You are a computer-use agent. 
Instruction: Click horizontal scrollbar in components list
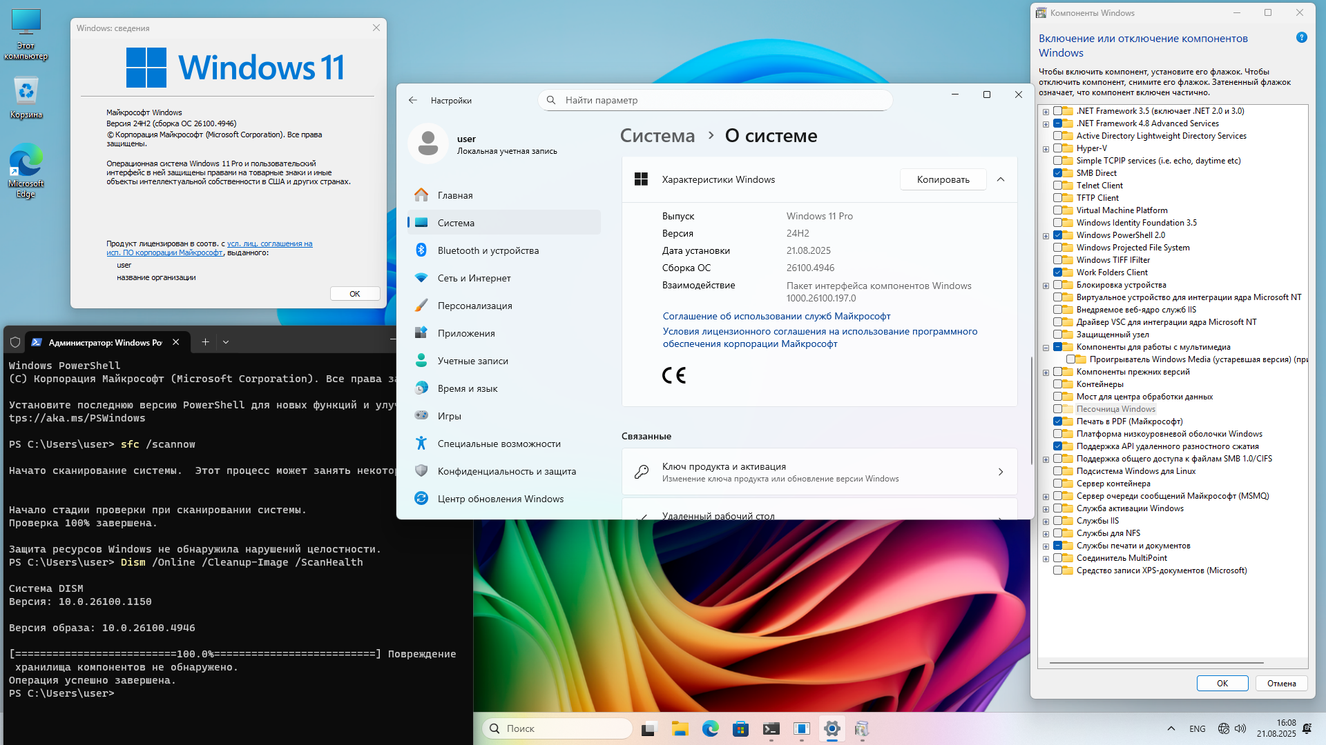1156,663
